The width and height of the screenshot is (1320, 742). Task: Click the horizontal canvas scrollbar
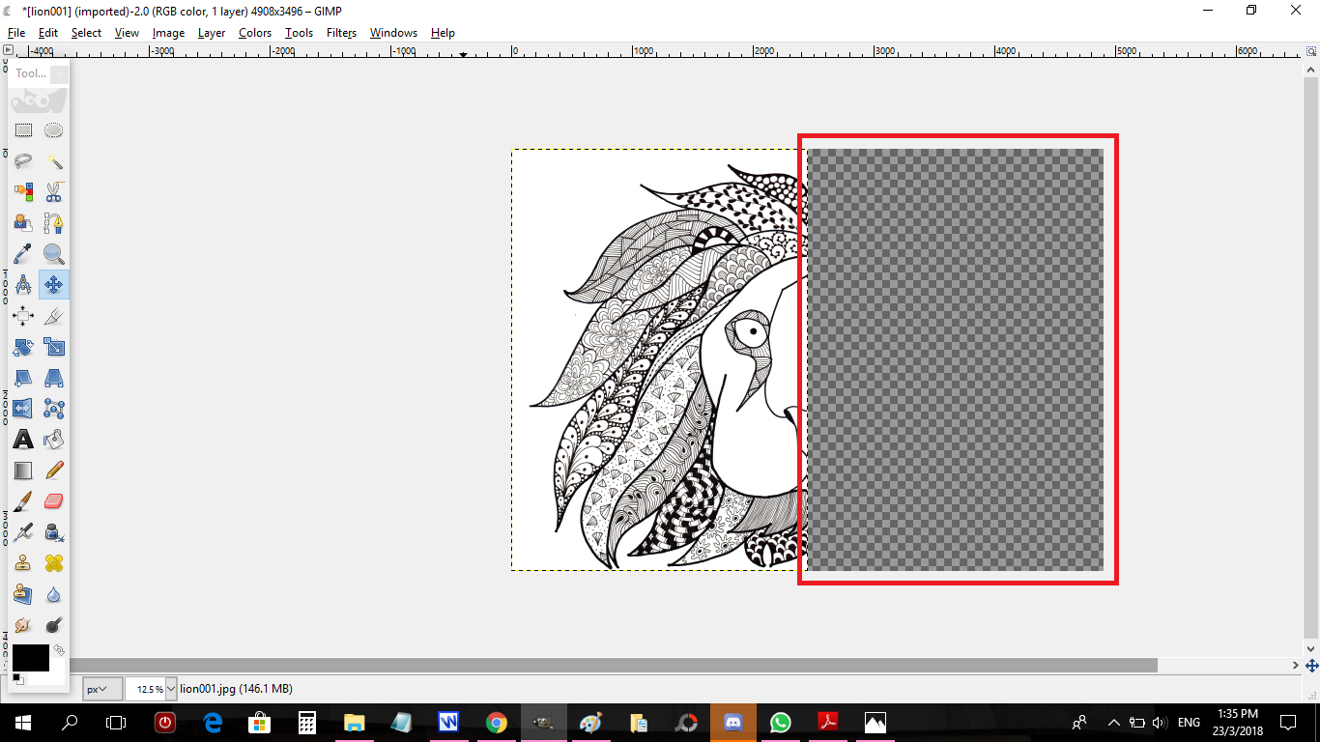[614, 666]
